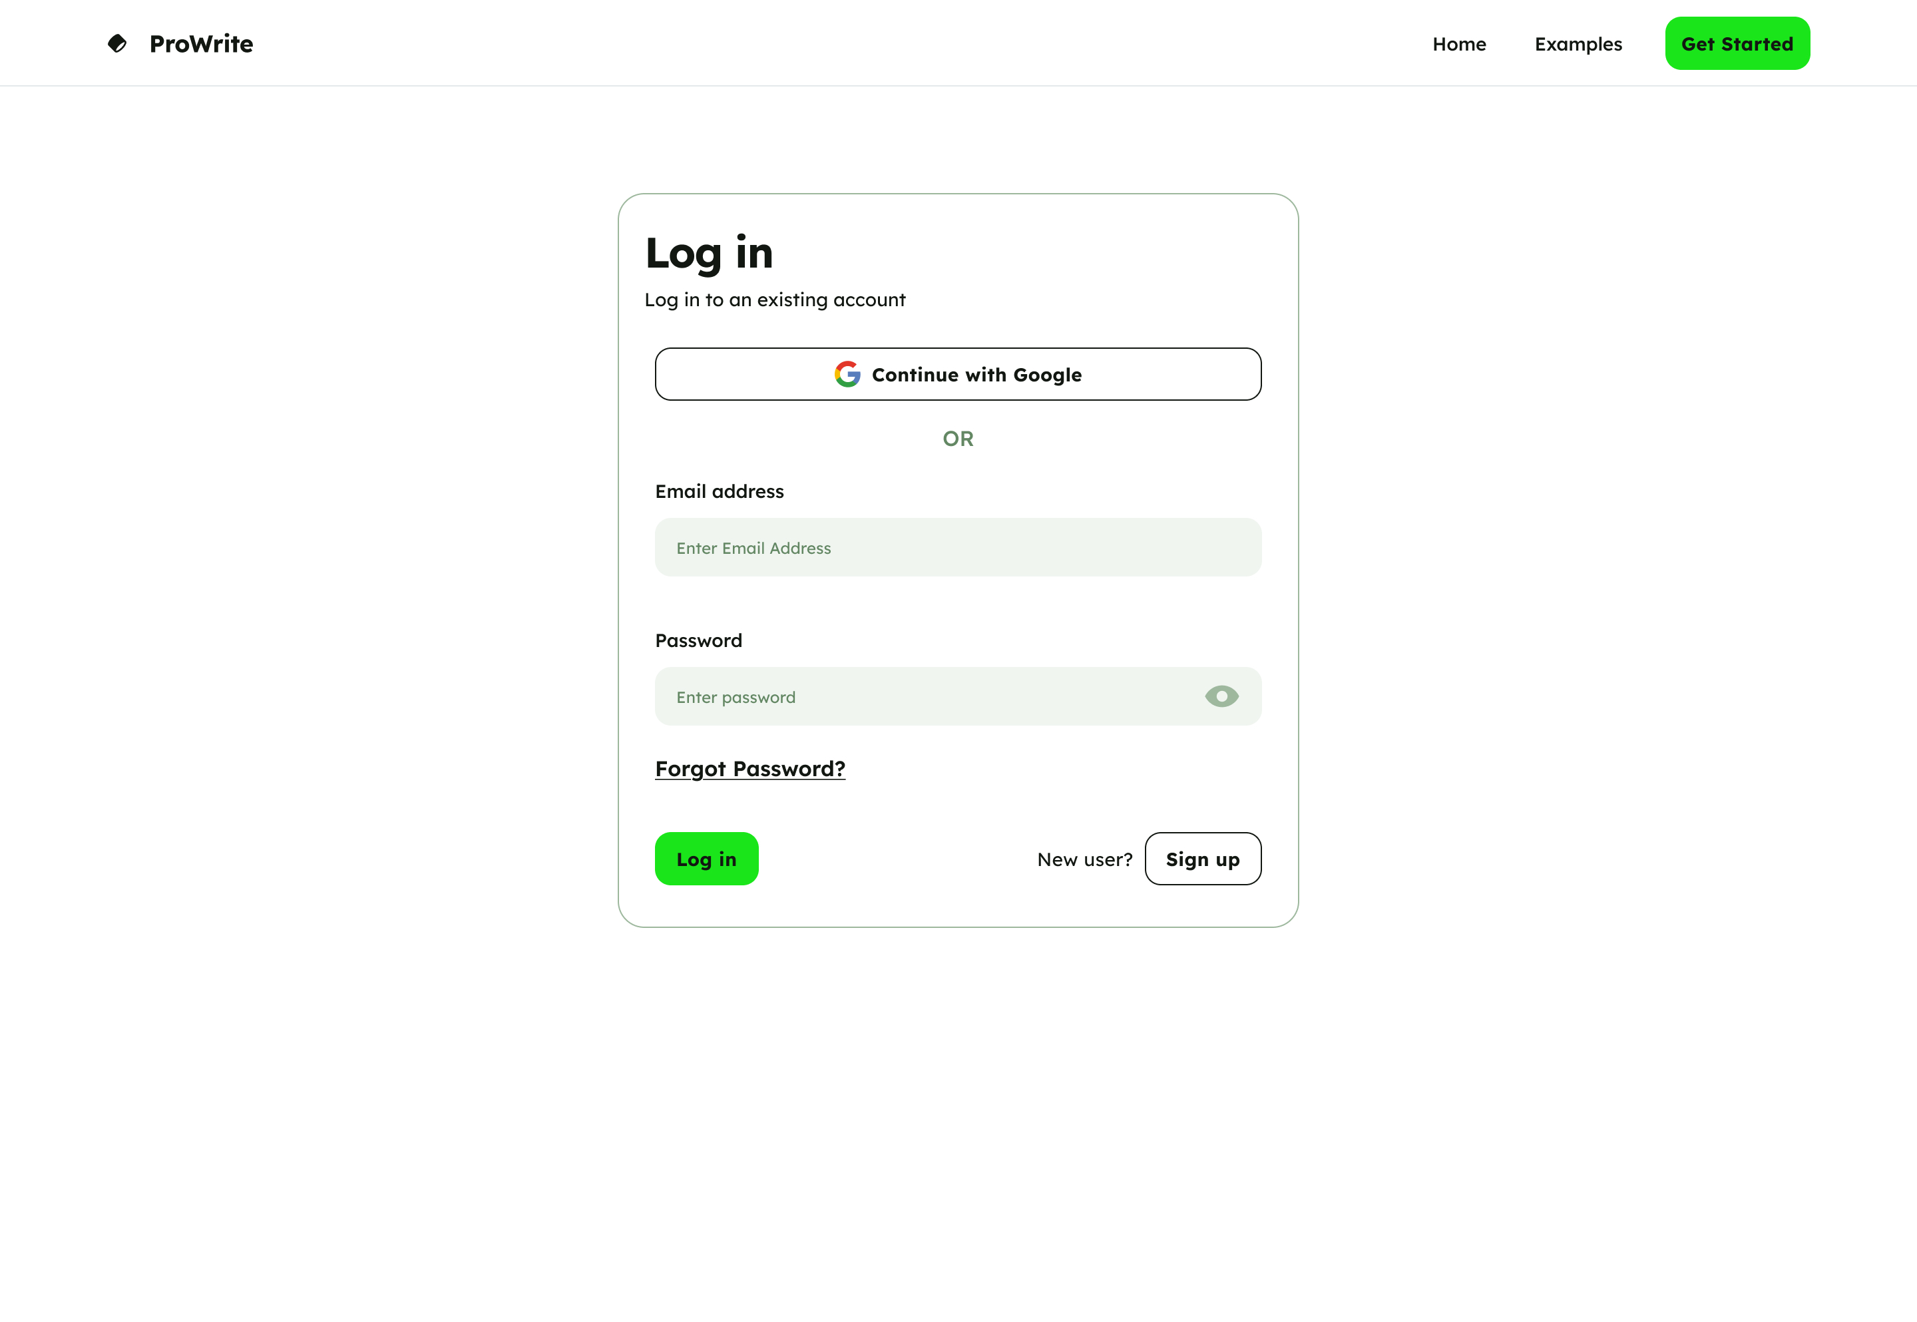Click the Log in heading

tap(709, 253)
